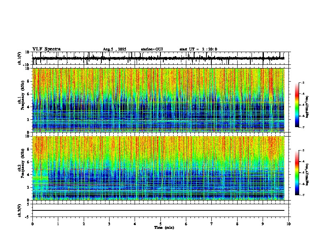Click the "Time (min)" x-axis label
This screenshot has height=251, width=325.
164,228
